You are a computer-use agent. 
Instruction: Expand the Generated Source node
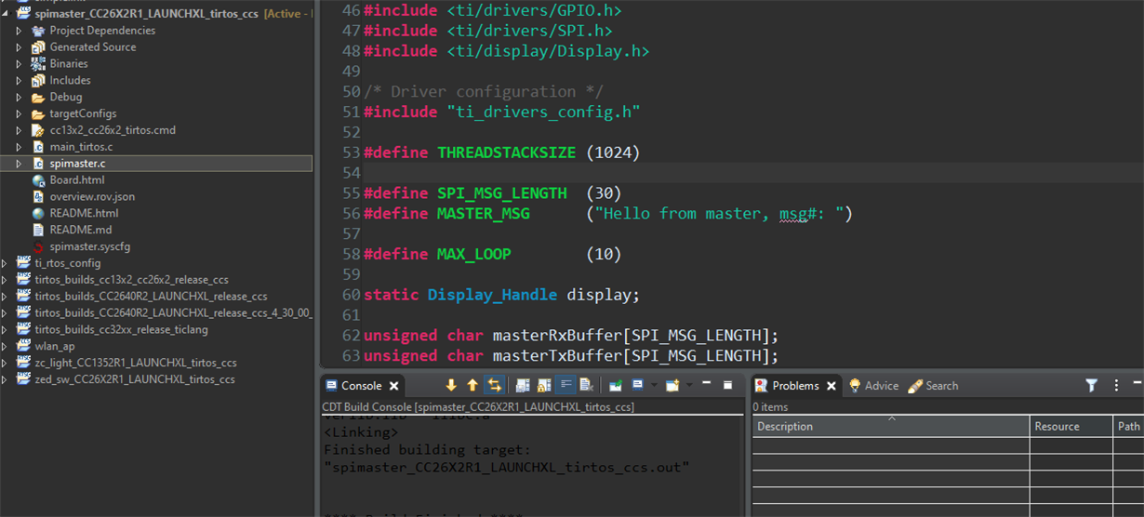click(x=20, y=47)
